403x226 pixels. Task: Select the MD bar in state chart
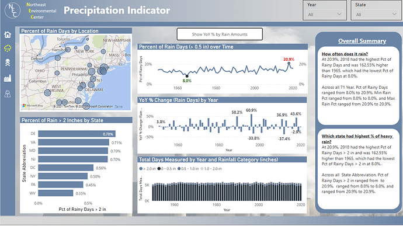pos(73,151)
